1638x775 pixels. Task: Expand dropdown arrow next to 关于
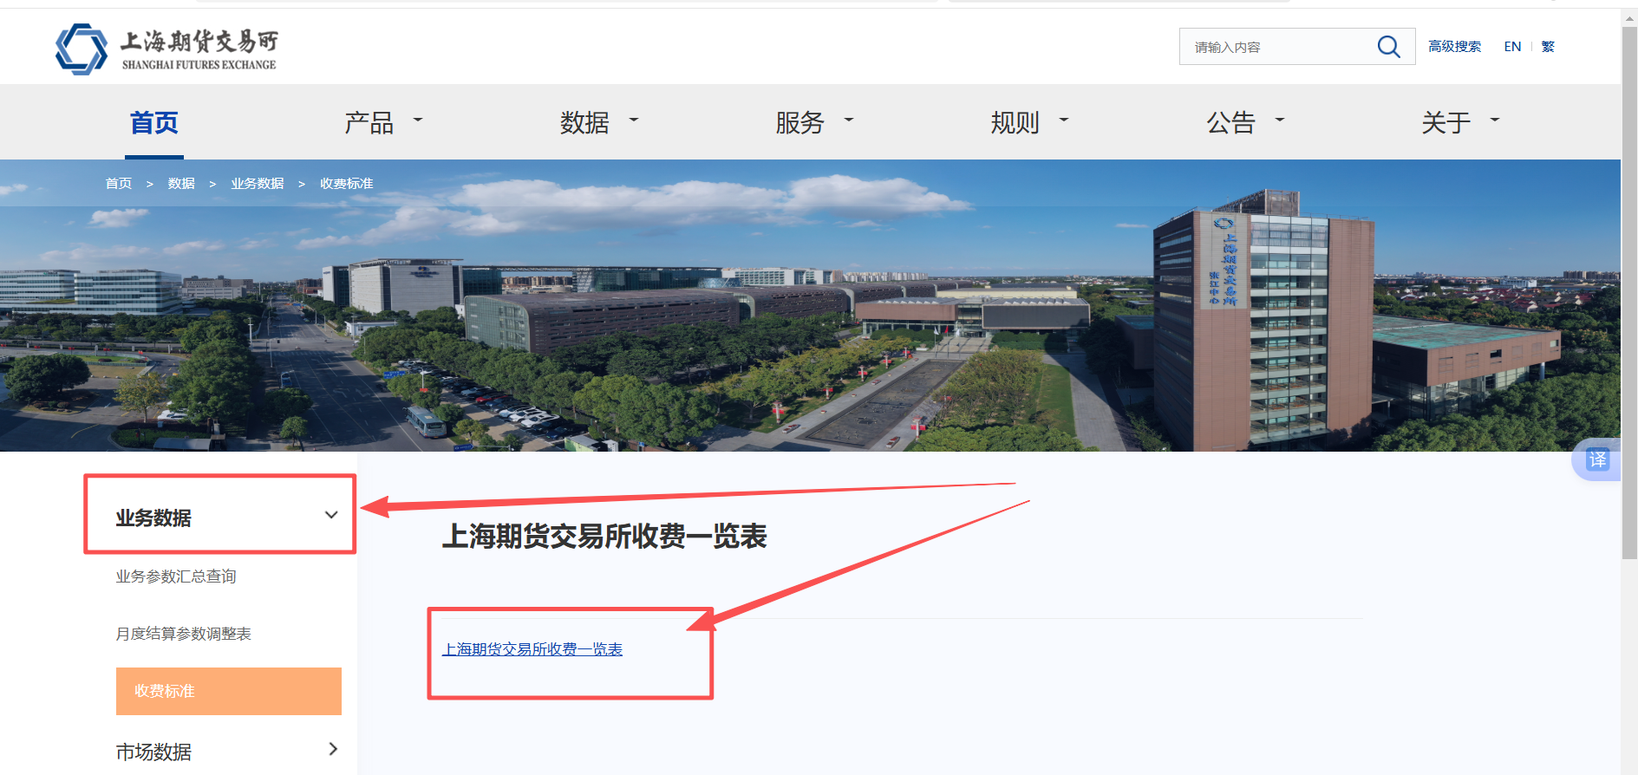click(1495, 120)
